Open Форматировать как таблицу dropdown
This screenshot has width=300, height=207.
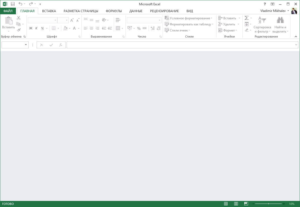tap(189, 24)
